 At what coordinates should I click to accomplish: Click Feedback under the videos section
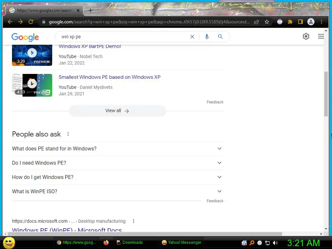point(215,102)
